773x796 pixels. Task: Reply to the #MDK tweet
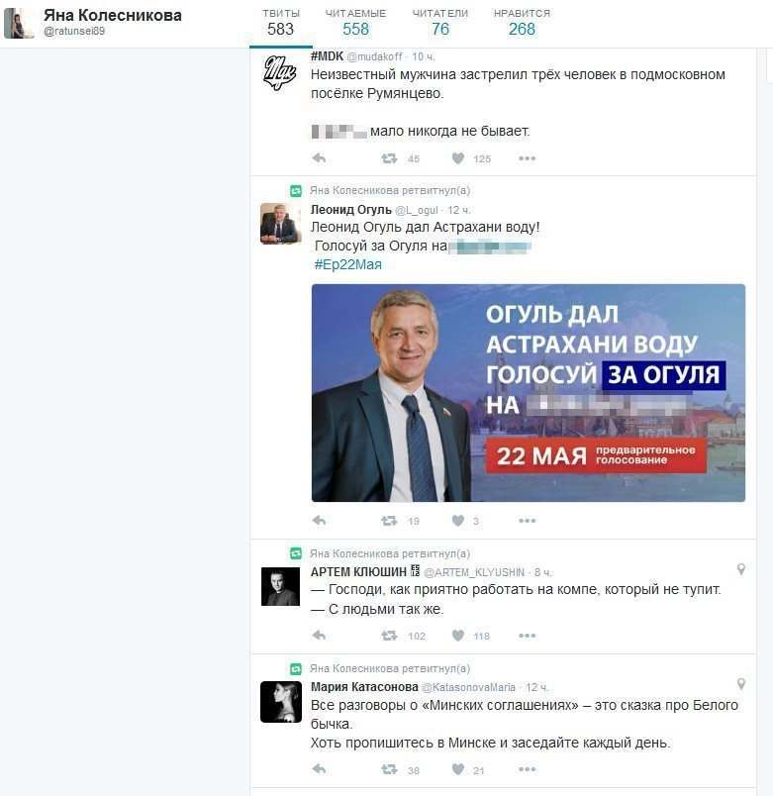319,158
